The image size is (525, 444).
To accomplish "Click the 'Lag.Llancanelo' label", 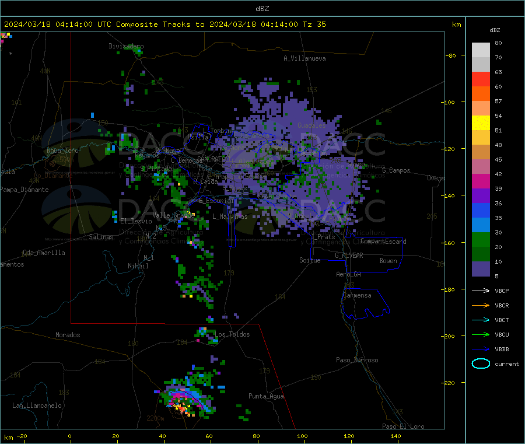I will point(37,405).
